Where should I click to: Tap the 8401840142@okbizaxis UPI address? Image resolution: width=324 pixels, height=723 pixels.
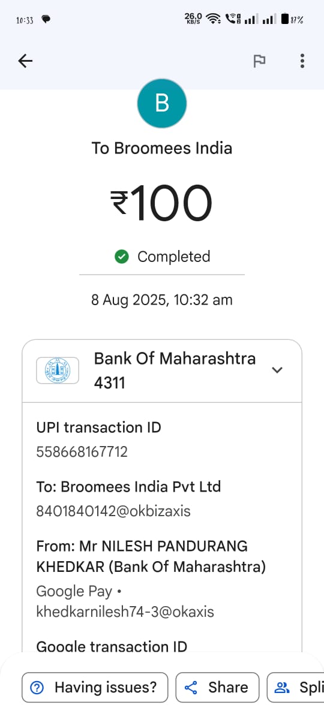113,511
